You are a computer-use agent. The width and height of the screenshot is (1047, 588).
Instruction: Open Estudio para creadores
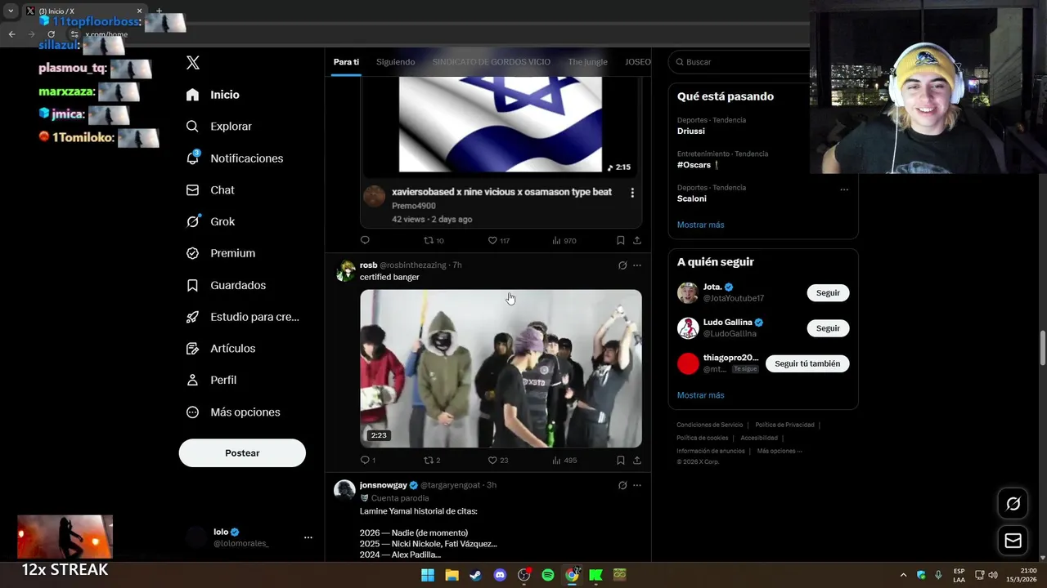tap(242, 317)
